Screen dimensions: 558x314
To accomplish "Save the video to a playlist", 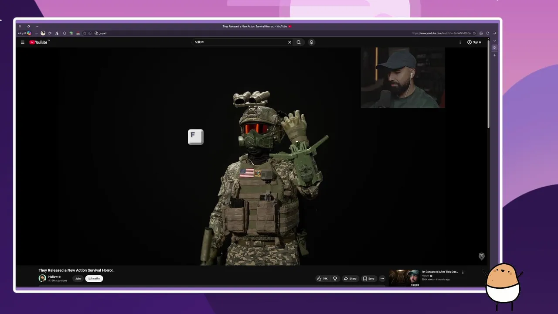I will tap(369, 279).
